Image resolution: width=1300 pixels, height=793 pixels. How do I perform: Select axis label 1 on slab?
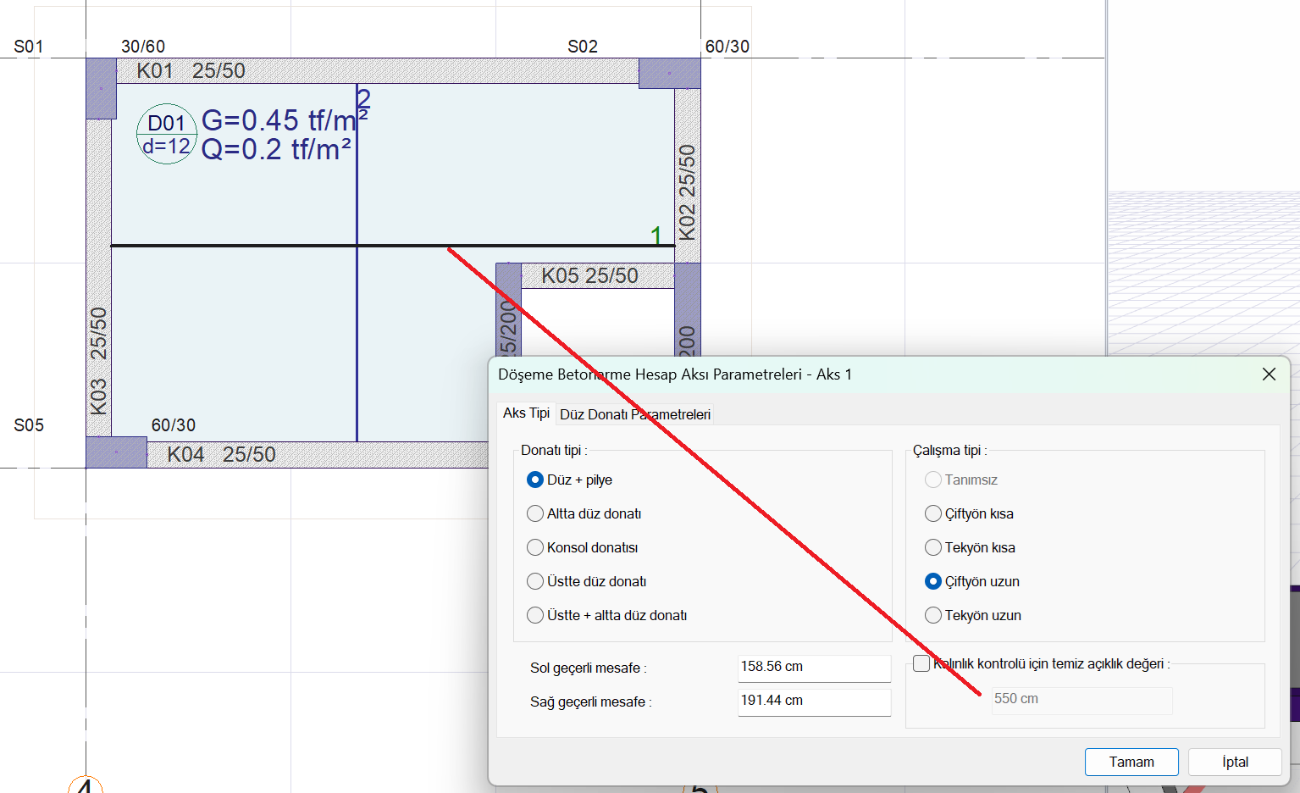tap(656, 235)
